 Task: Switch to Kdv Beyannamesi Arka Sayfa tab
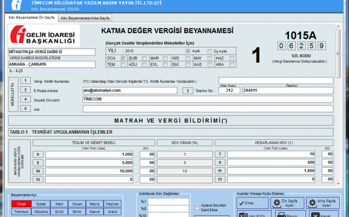coord(85,18)
